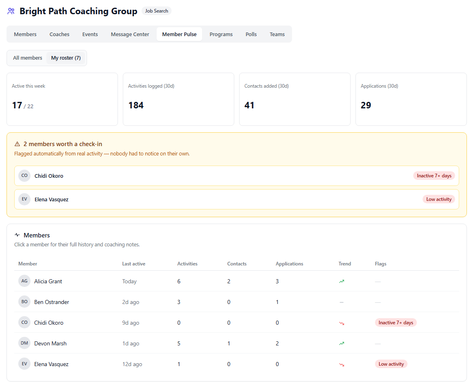The height and width of the screenshot is (388, 473).
Task: Click the Contacts column header
Action: click(237, 264)
